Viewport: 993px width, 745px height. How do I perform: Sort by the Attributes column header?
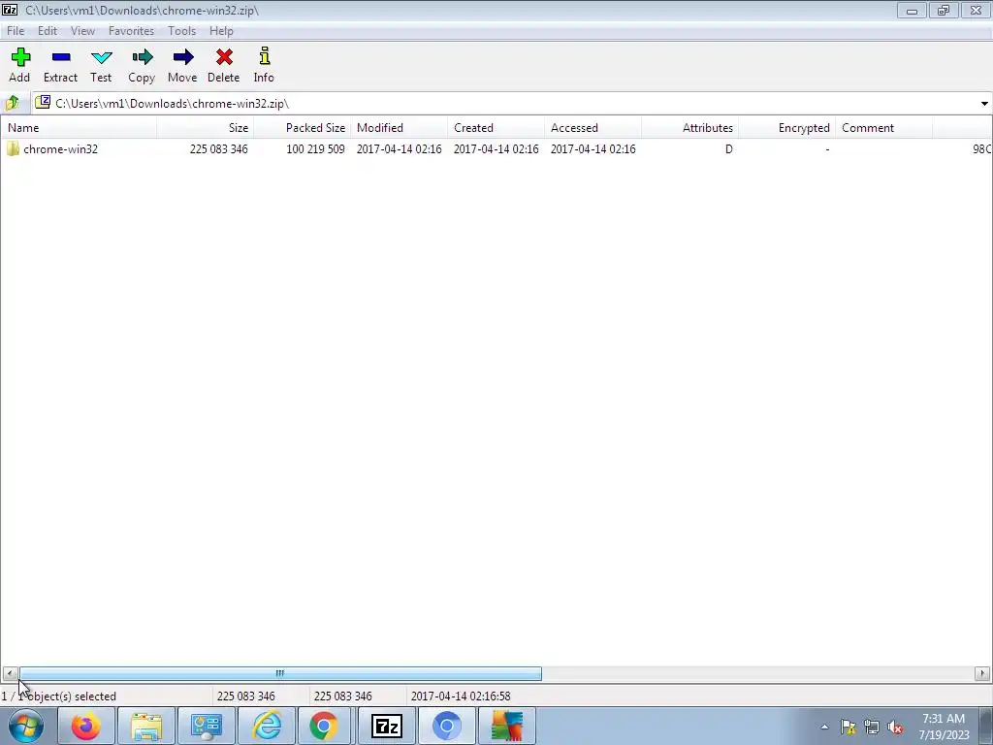689,127
